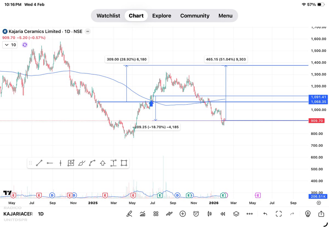Tap the TradingView logo on chart

pyautogui.click(x=7, y=193)
